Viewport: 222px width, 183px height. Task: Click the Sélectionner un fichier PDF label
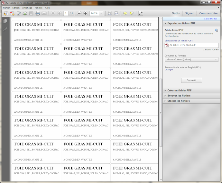pos(178,41)
